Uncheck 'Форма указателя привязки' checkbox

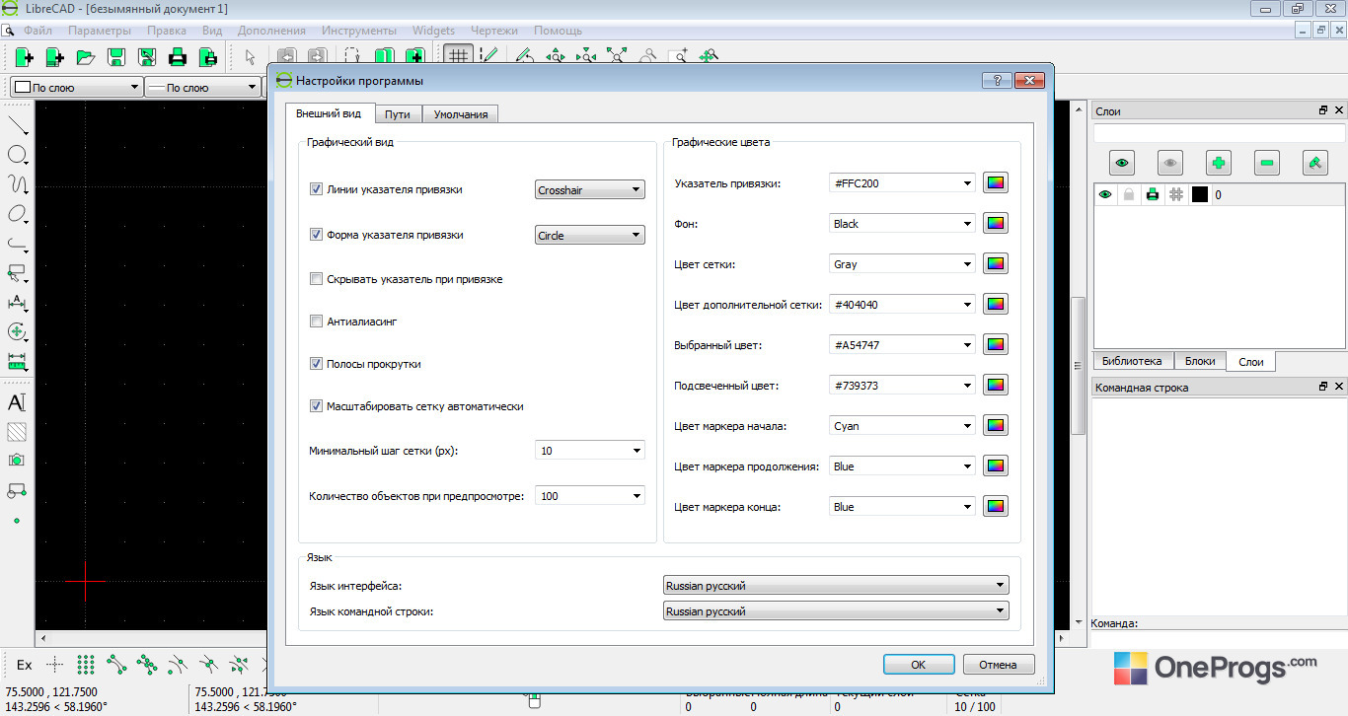317,235
